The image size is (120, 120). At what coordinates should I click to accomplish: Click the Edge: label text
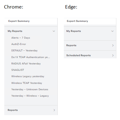pos(71,7)
